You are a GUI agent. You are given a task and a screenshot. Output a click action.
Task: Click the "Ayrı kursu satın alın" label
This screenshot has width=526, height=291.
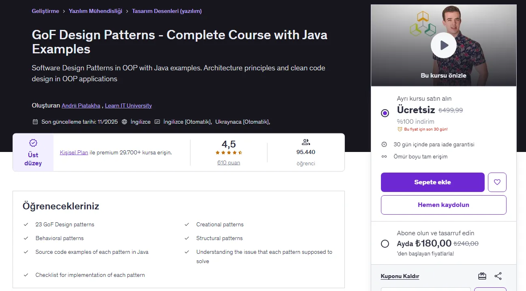pos(424,99)
